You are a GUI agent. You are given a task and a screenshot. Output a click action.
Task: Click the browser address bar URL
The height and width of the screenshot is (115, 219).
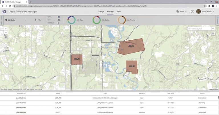[81, 6]
